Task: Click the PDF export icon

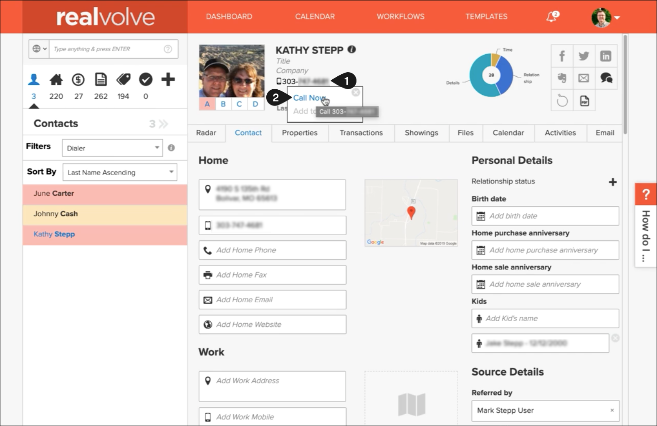Action: 584,101
